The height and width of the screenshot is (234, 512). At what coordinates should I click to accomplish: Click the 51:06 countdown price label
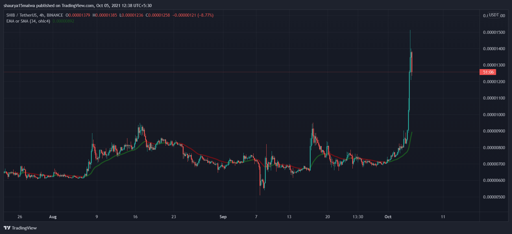point(488,72)
